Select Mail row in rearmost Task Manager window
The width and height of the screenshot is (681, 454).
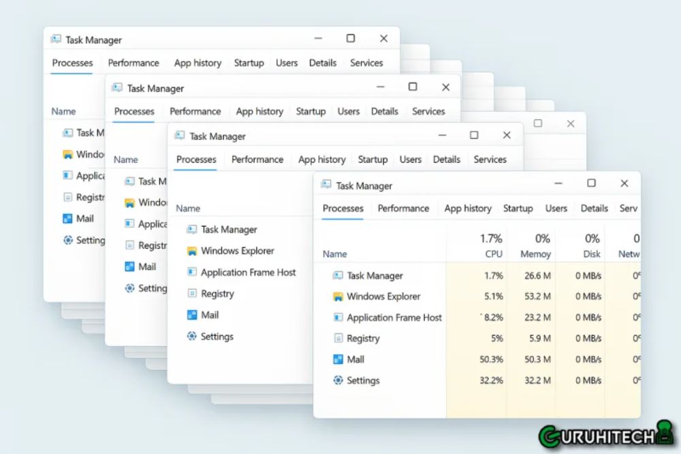click(x=78, y=218)
